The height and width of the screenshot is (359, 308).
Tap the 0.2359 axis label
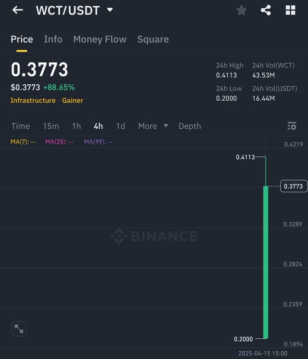(x=293, y=304)
